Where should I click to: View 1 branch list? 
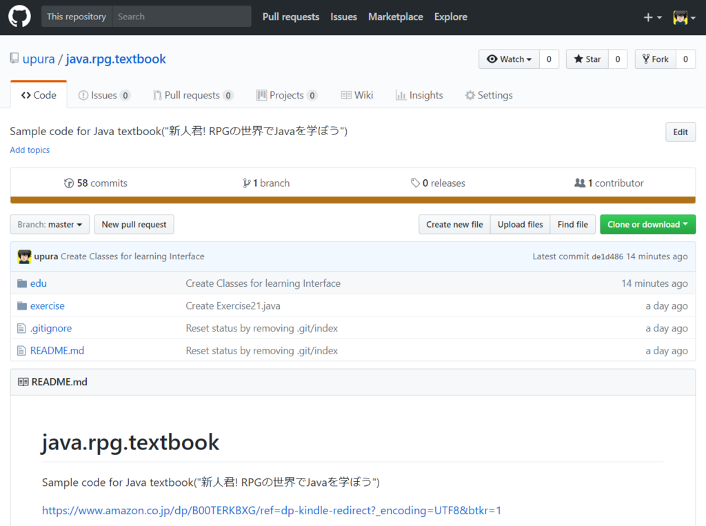[x=267, y=183]
